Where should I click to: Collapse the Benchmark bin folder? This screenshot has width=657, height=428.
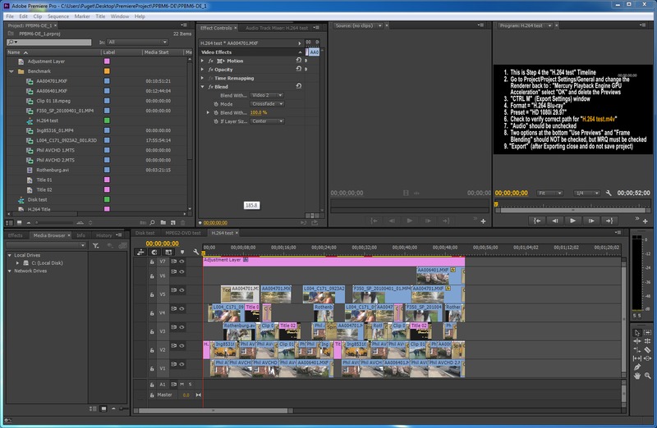(x=11, y=71)
